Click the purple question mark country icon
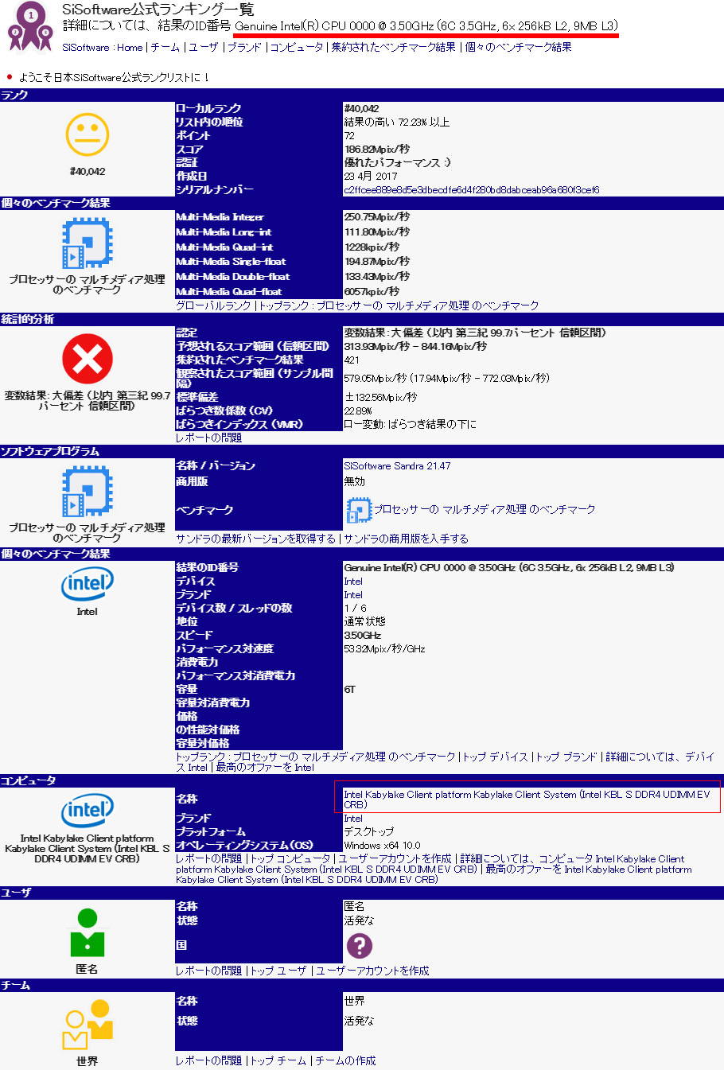 359,945
